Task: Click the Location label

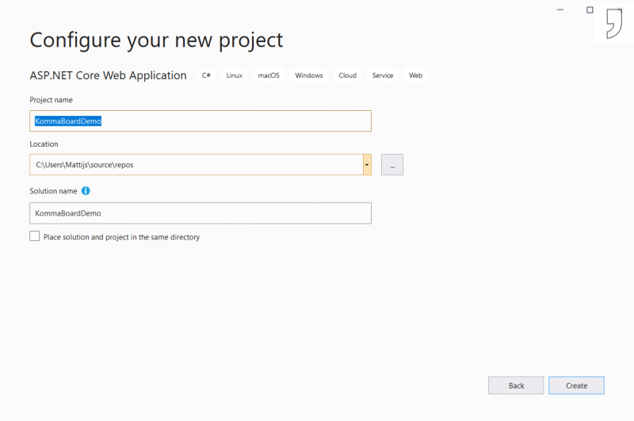Action: pos(44,144)
